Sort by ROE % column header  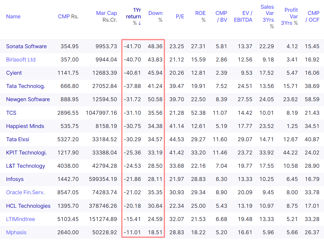(200, 17)
